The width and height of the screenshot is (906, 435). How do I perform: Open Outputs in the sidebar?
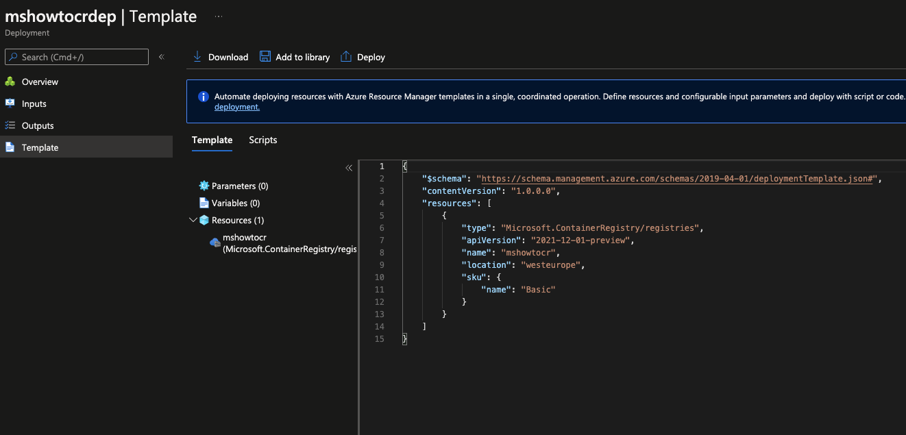[38, 125]
